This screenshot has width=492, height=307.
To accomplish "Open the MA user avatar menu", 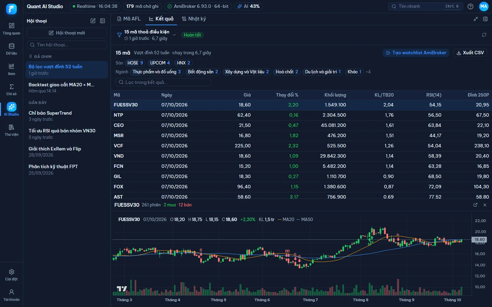I will [x=484, y=6].
